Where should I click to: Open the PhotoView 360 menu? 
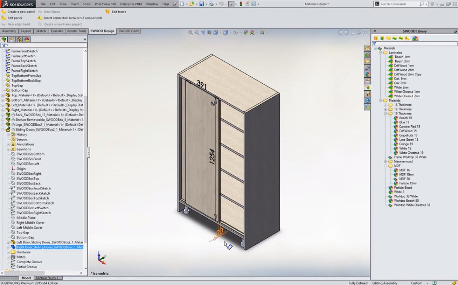click(105, 4)
